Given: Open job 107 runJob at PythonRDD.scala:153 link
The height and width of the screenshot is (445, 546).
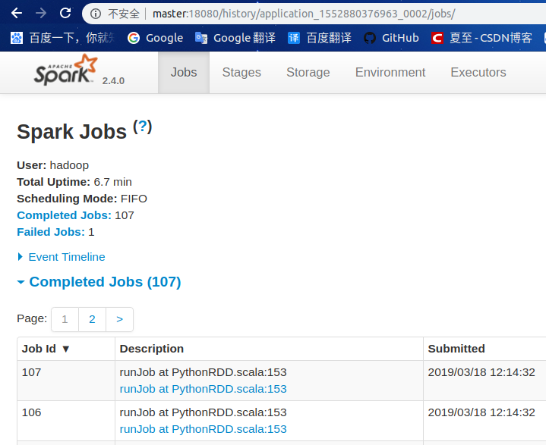Looking at the screenshot, I should pyautogui.click(x=203, y=389).
